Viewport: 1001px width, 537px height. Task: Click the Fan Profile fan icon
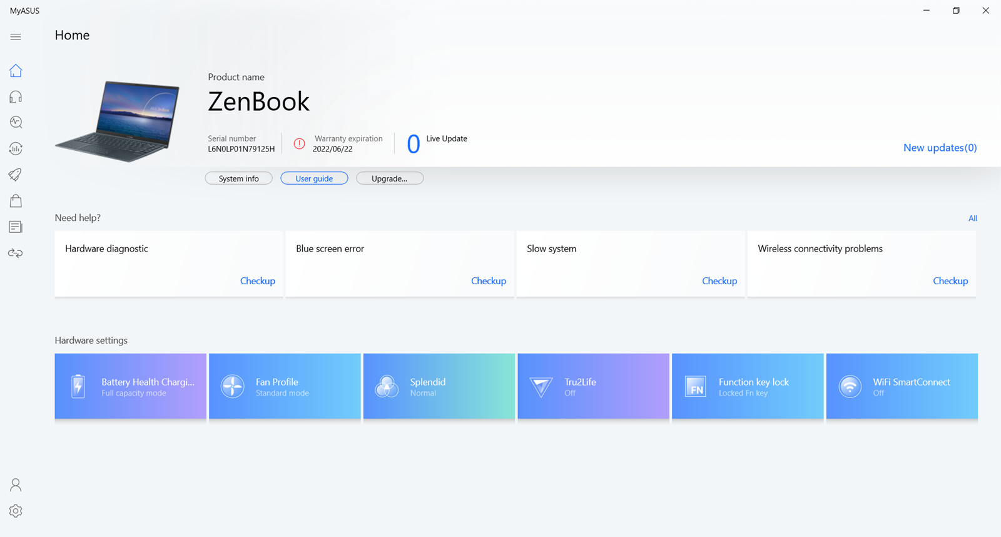tap(233, 386)
